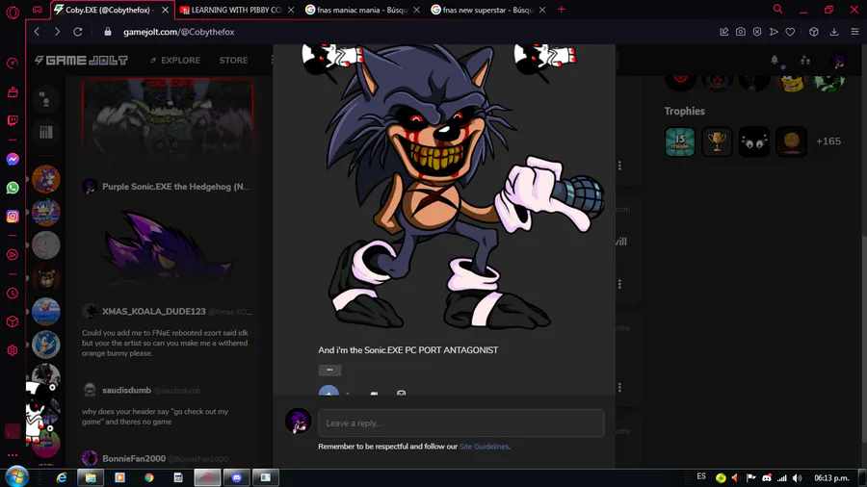This screenshot has width=867, height=487.
Task: Take a snapshot with camera icon
Action: [x=741, y=32]
